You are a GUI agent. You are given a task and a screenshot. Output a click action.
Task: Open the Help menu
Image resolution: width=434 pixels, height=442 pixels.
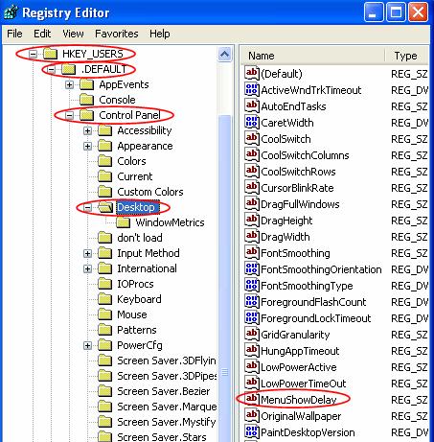click(x=159, y=34)
